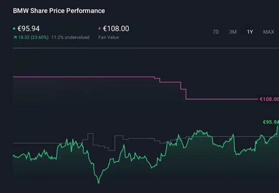Click the lowest dip of green price line
The width and height of the screenshot is (279, 193).
pyautogui.click(x=99, y=182)
